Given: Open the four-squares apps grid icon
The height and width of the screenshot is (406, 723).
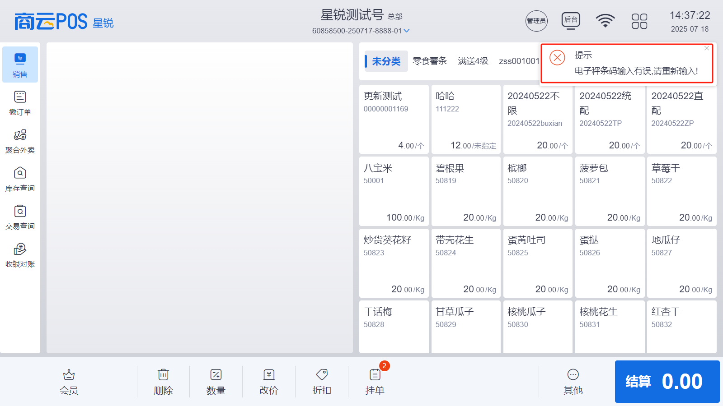Looking at the screenshot, I should click(639, 21).
